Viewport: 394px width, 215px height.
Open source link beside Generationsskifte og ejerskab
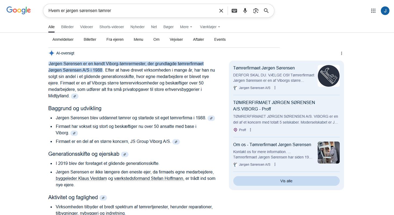(125, 154)
